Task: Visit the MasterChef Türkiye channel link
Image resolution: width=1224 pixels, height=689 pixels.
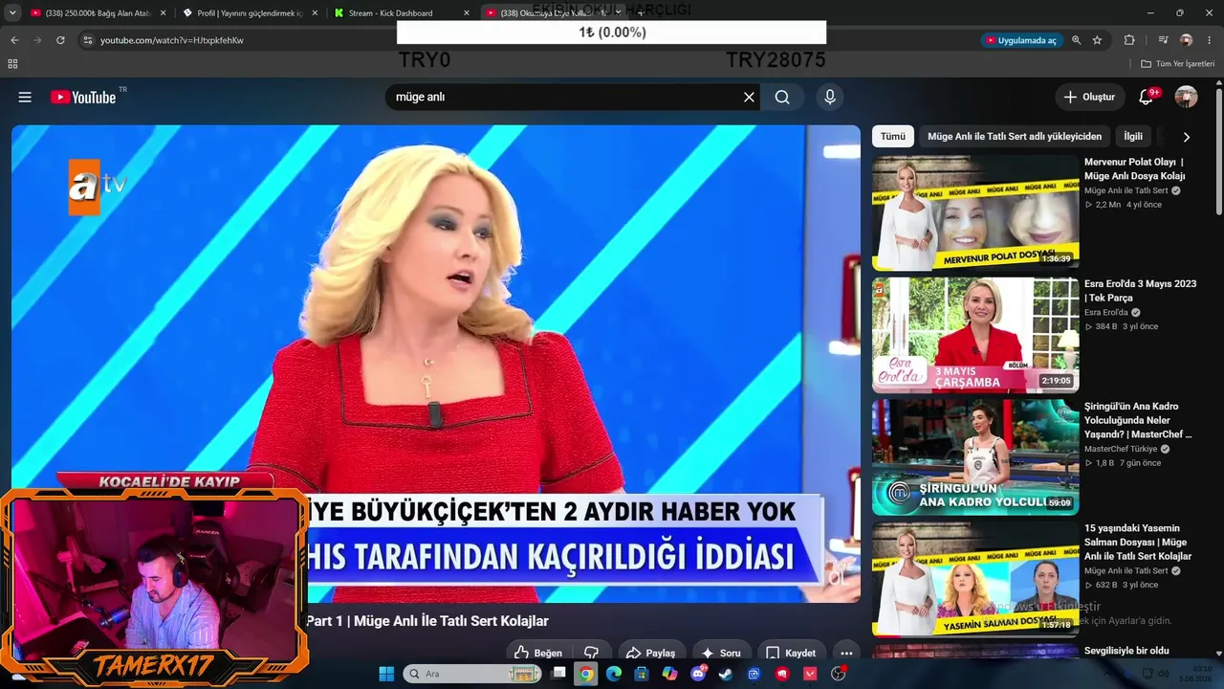Action: pyautogui.click(x=1121, y=449)
